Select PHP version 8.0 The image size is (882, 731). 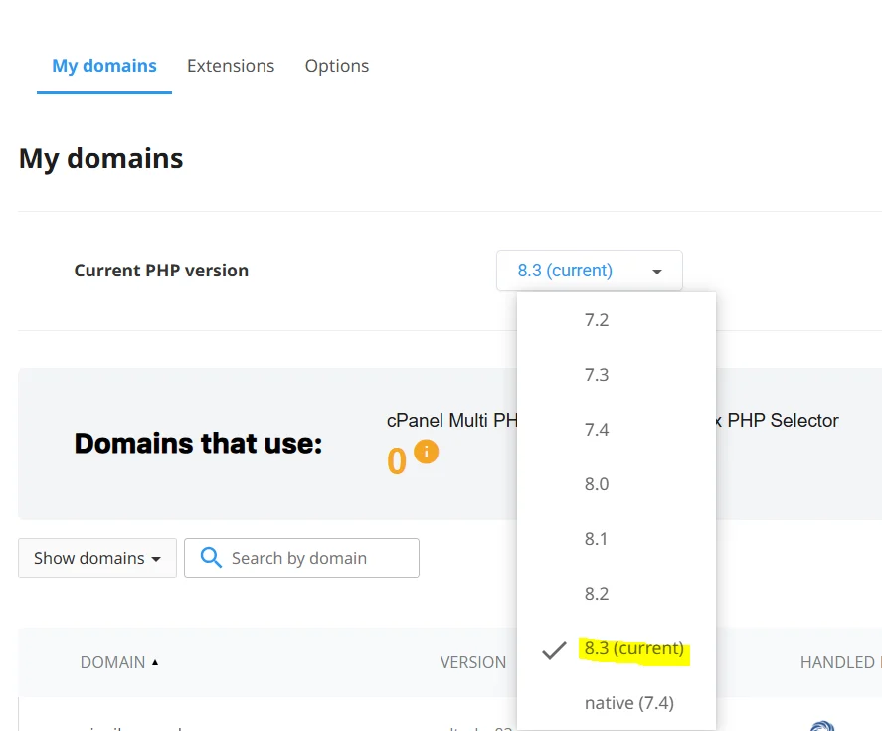[597, 483]
